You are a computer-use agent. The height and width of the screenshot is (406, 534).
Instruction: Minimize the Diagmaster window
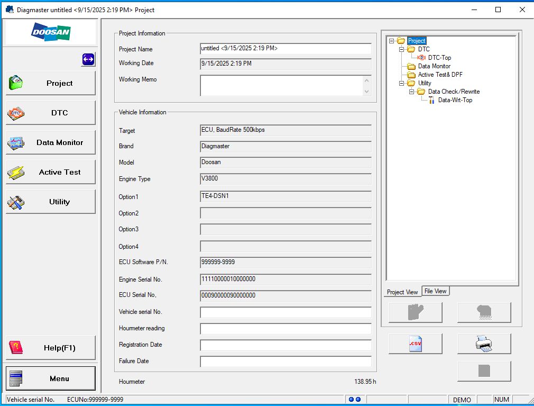point(474,10)
